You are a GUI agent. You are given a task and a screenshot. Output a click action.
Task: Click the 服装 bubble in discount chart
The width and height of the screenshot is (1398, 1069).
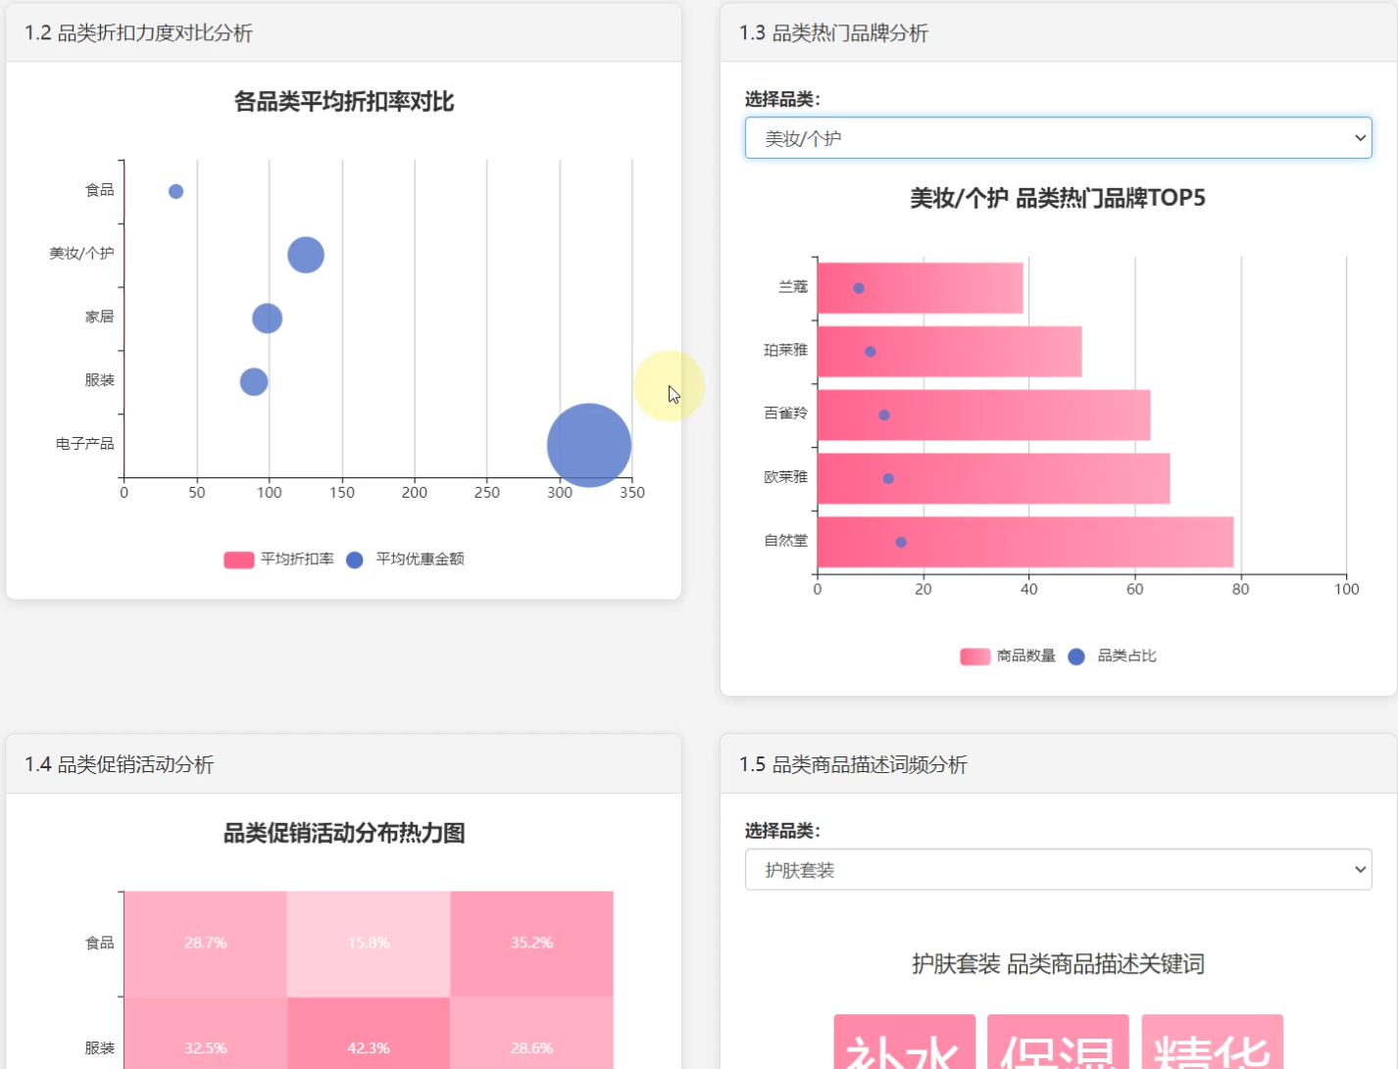tap(254, 381)
